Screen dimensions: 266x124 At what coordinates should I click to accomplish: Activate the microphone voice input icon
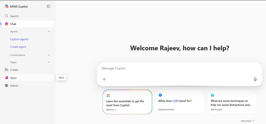pyautogui.click(x=255, y=79)
